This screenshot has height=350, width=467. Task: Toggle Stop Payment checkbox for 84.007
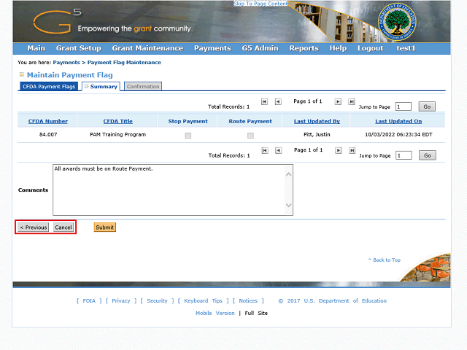point(188,136)
